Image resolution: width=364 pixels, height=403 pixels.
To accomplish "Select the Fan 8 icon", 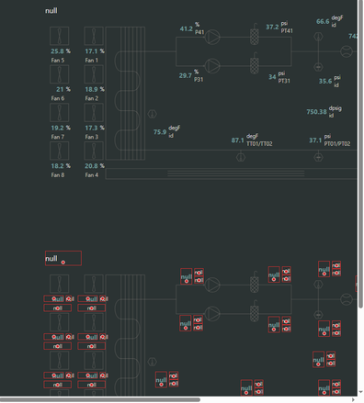I will pyautogui.click(x=59, y=151).
